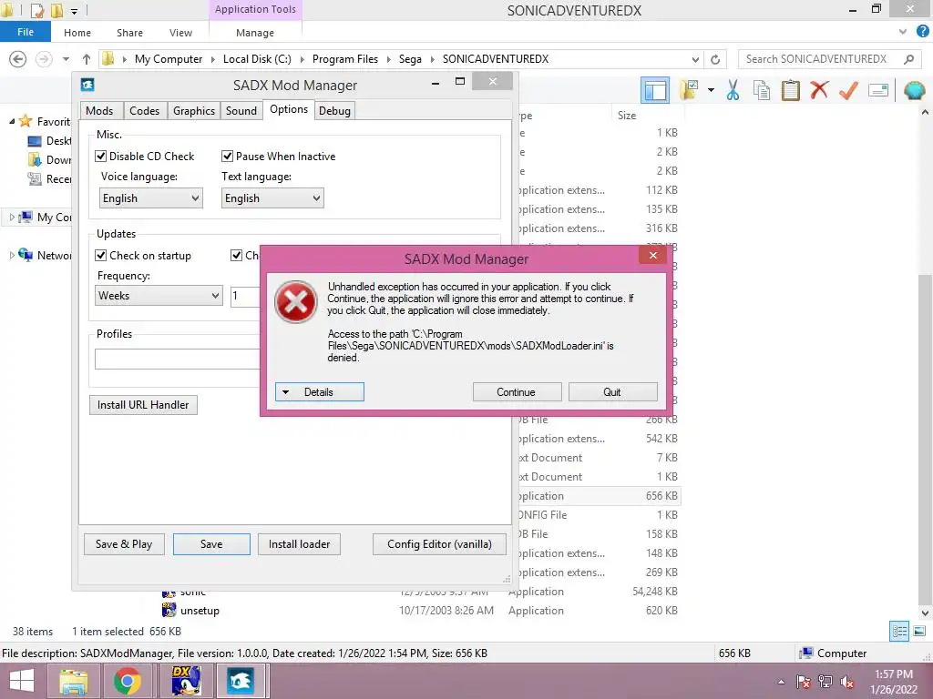Click the Copy icon in Explorer toolbar
Viewport: 933px width, 699px height.
point(761,90)
